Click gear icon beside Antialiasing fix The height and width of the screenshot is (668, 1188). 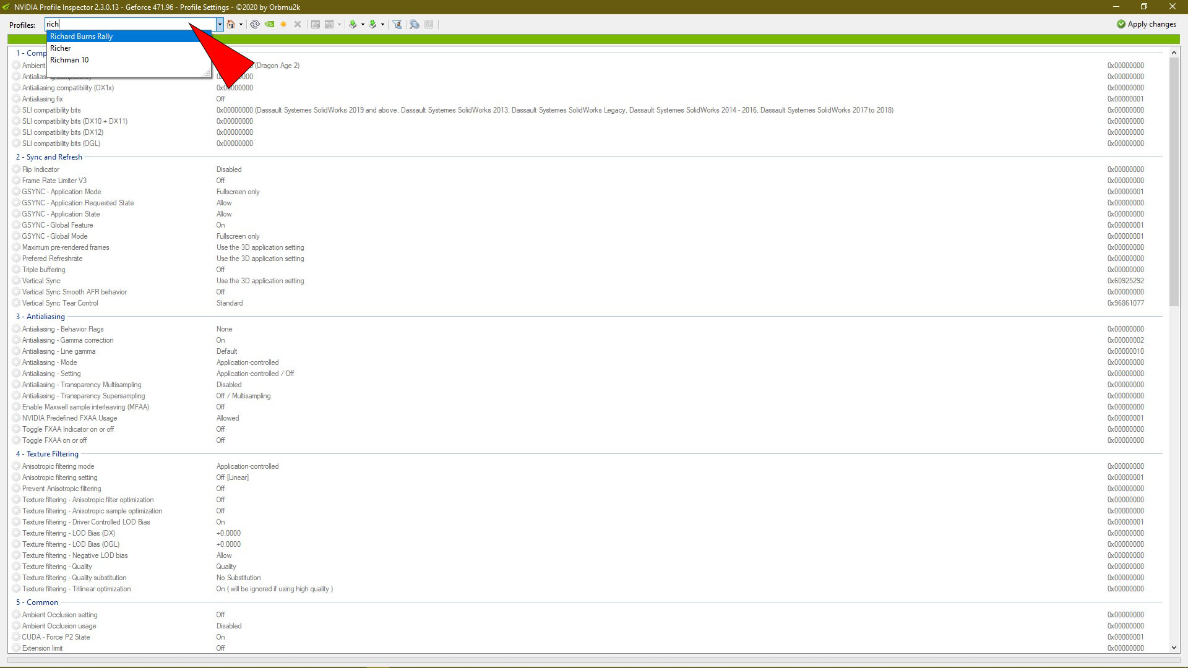point(17,99)
